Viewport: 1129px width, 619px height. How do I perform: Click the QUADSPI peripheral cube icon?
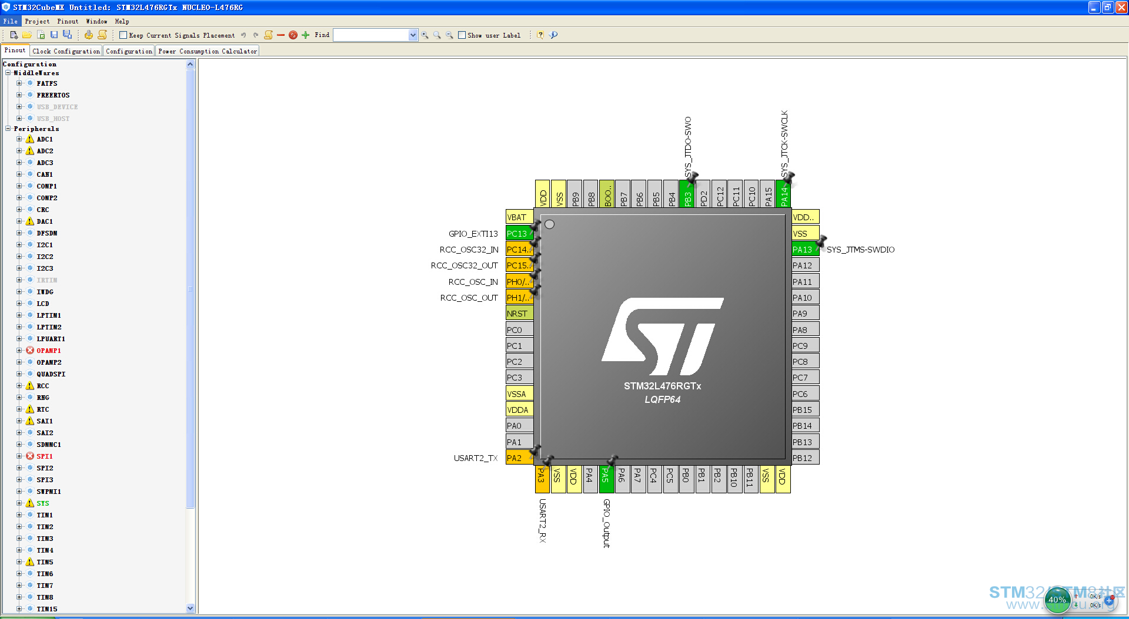coord(30,374)
